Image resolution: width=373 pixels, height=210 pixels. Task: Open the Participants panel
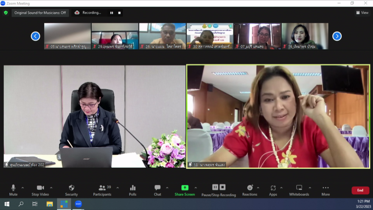[x=102, y=190]
